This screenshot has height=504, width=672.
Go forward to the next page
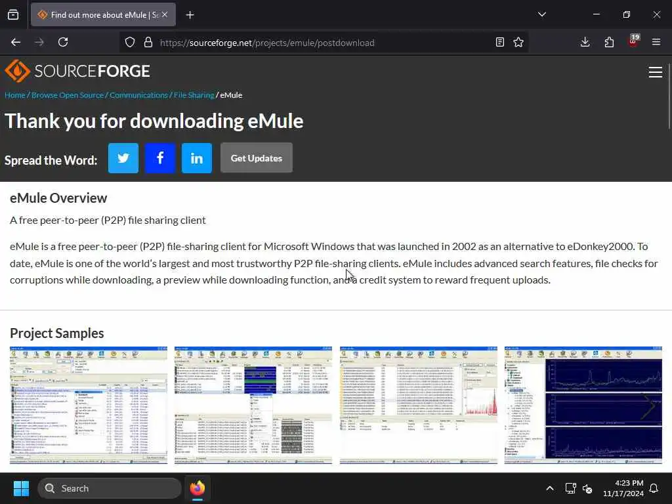point(39,42)
